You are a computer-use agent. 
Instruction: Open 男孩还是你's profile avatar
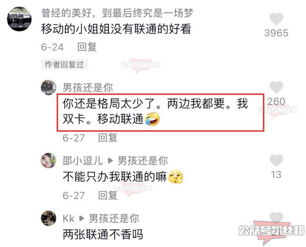coord(48,87)
